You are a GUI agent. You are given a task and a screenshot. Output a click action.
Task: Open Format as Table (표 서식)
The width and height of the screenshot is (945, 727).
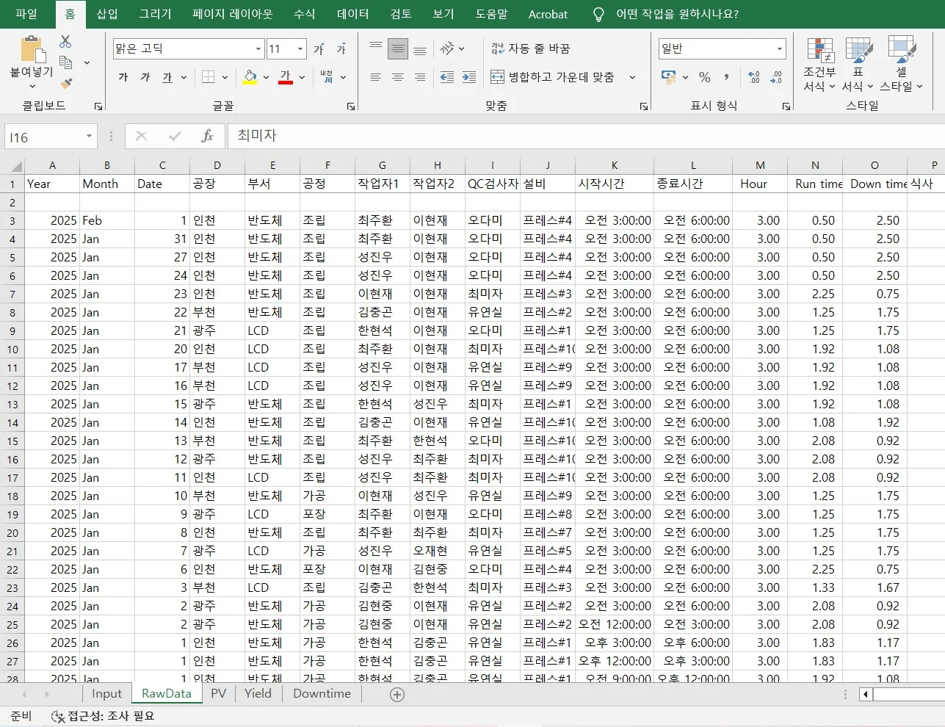coord(858,65)
